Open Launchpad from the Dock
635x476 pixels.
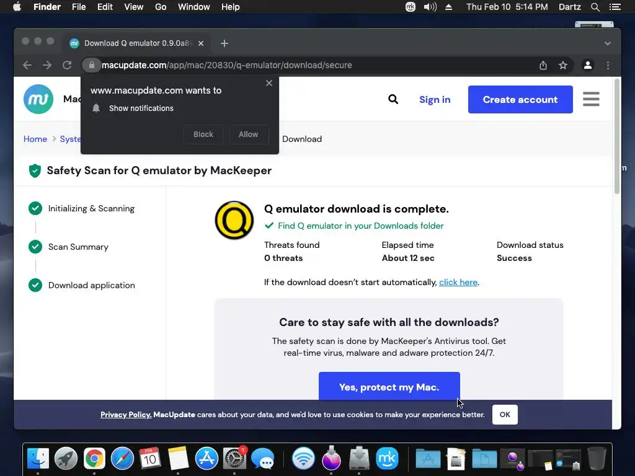coord(66,459)
